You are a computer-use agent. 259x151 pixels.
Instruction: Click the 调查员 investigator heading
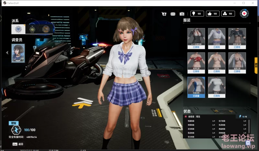(17, 40)
